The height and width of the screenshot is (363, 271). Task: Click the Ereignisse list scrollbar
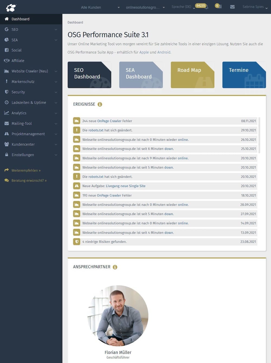tap(259, 135)
